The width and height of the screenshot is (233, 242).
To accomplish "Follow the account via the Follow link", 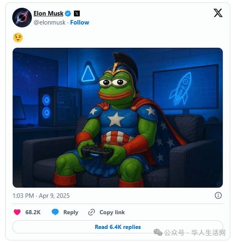I will [x=80, y=22].
